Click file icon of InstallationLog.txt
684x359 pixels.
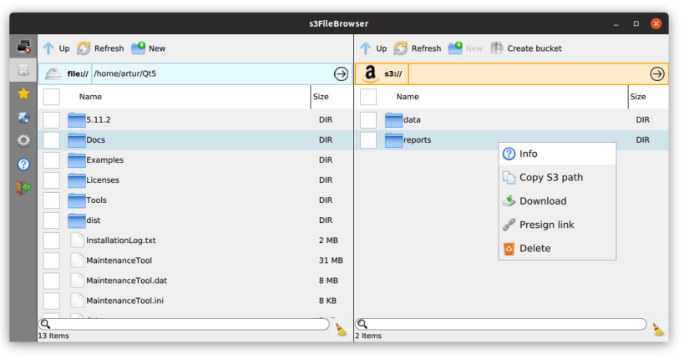(77, 240)
